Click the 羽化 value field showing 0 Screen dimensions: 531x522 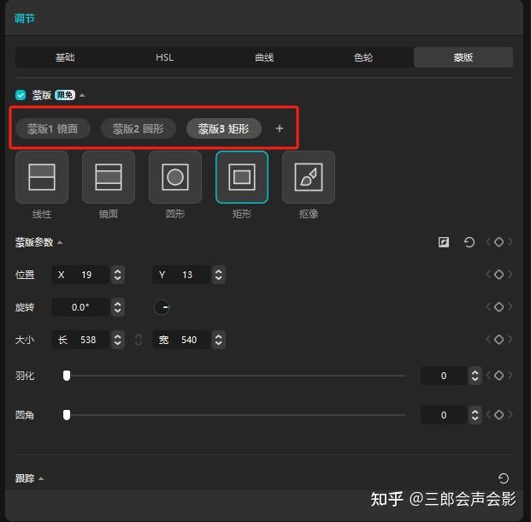[444, 376]
